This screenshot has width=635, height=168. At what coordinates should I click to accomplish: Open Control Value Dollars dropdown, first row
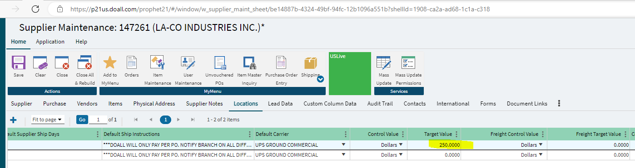[401, 145]
